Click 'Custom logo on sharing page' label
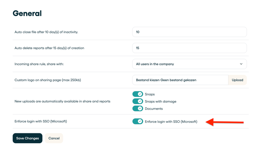The height and width of the screenshot is (153, 264). (x=48, y=80)
